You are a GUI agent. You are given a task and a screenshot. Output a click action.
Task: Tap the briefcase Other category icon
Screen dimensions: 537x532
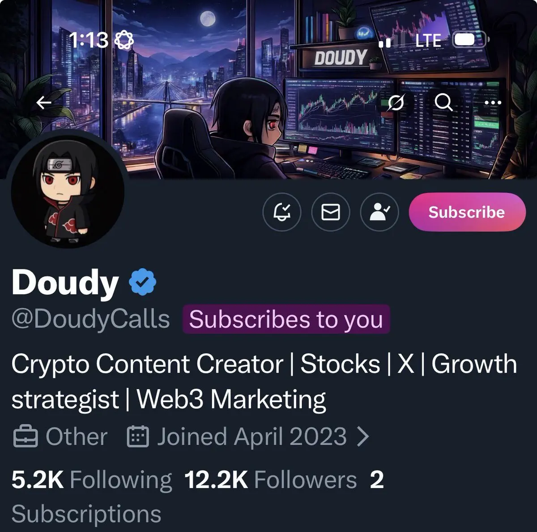26,437
